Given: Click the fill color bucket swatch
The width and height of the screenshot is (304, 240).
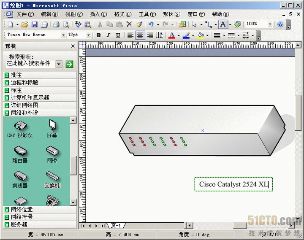Looking at the screenshot, I should [201, 35].
